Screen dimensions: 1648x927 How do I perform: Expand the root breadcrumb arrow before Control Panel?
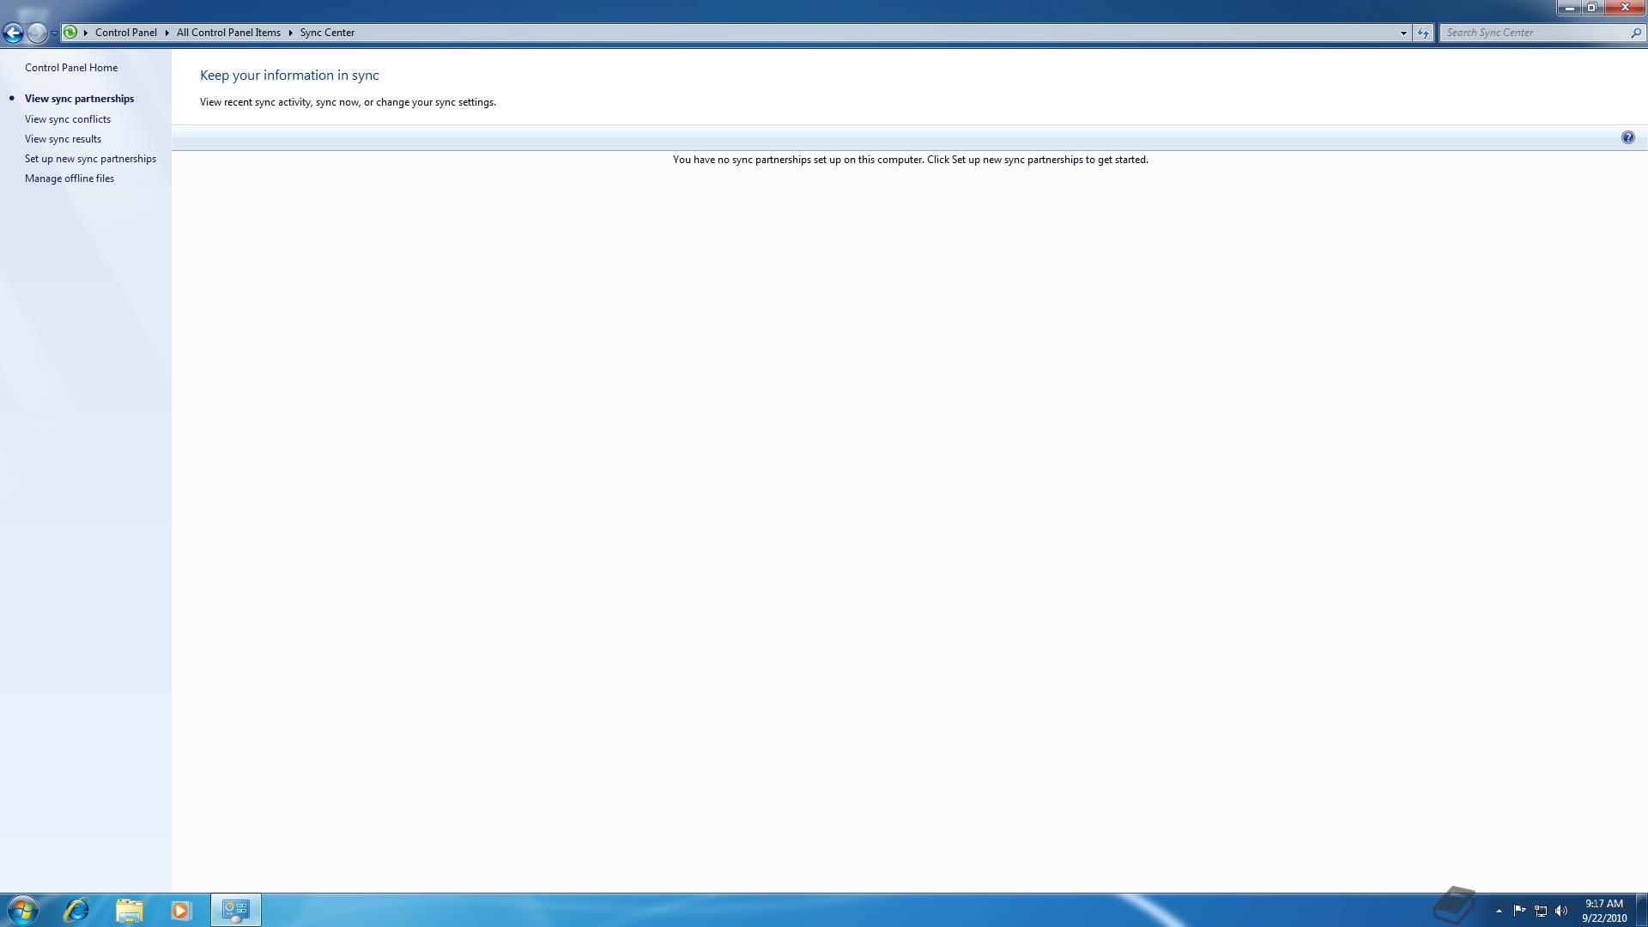point(86,33)
